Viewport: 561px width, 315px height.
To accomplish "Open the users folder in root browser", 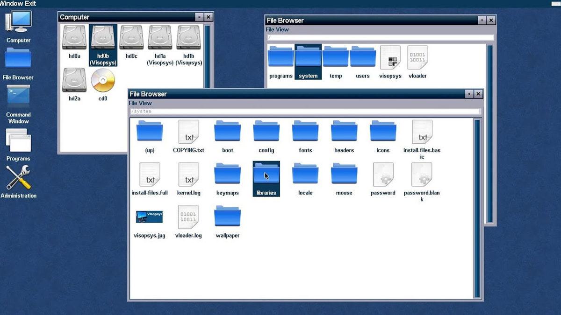I will click(x=363, y=58).
